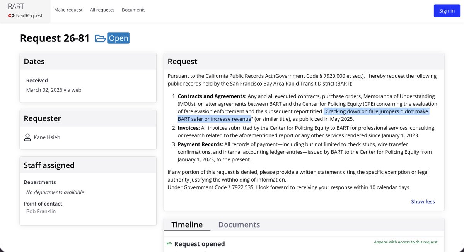464x252 pixels.
Task: Click the blue Open status badge
Action: coord(118,38)
